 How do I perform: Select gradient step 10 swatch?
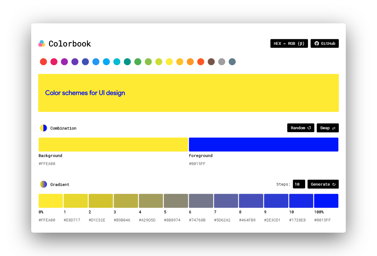point(301,201)
